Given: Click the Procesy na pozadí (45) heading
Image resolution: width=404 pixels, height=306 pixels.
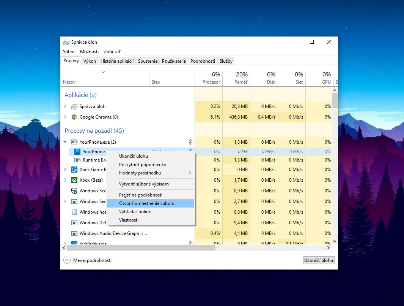Looking at the screenshot, I should coord(94,131).
